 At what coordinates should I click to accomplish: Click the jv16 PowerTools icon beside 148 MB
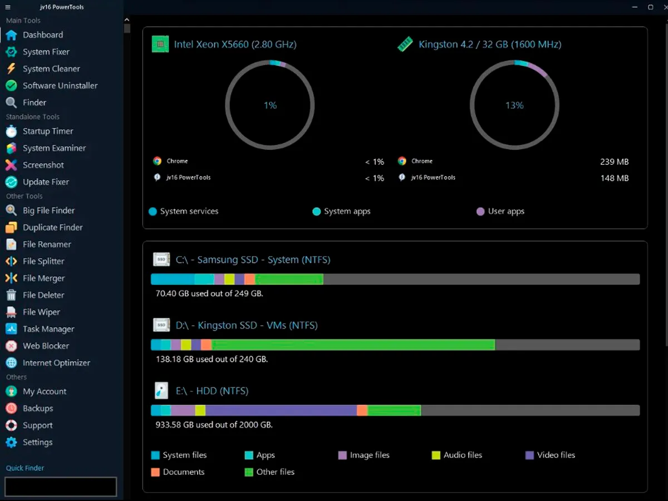point(402,178)
